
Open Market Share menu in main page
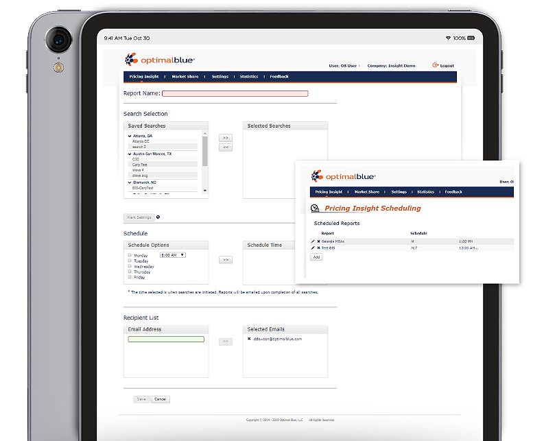[x=185, y=76]
